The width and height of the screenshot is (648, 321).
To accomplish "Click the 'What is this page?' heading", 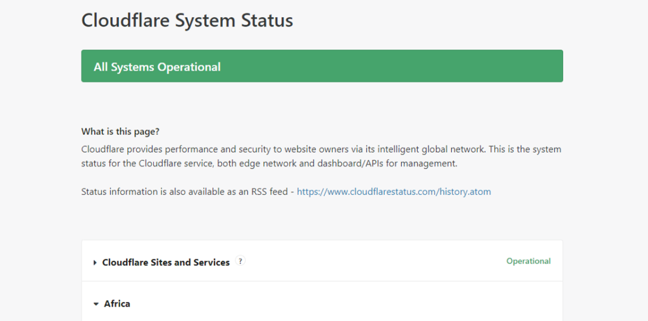I will tap(120, 132).
